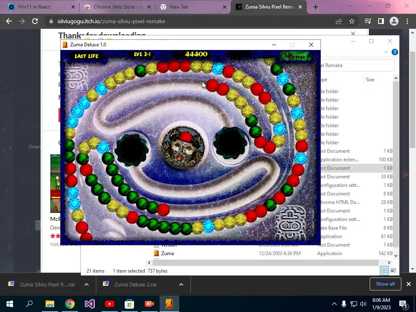Screen dimensions: 416x312
Task: Open Chrome profile avatar
Action: click(x=394, y=21)
